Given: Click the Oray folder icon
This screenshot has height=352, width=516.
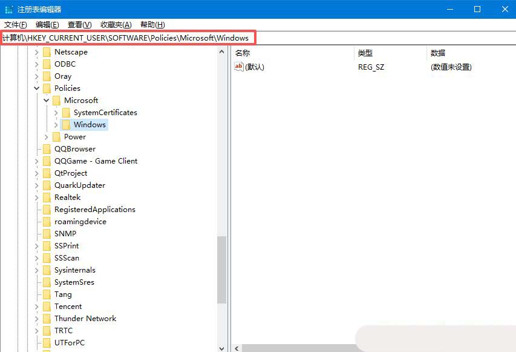Looking at the screenshot, I should (x=47, y=76).
